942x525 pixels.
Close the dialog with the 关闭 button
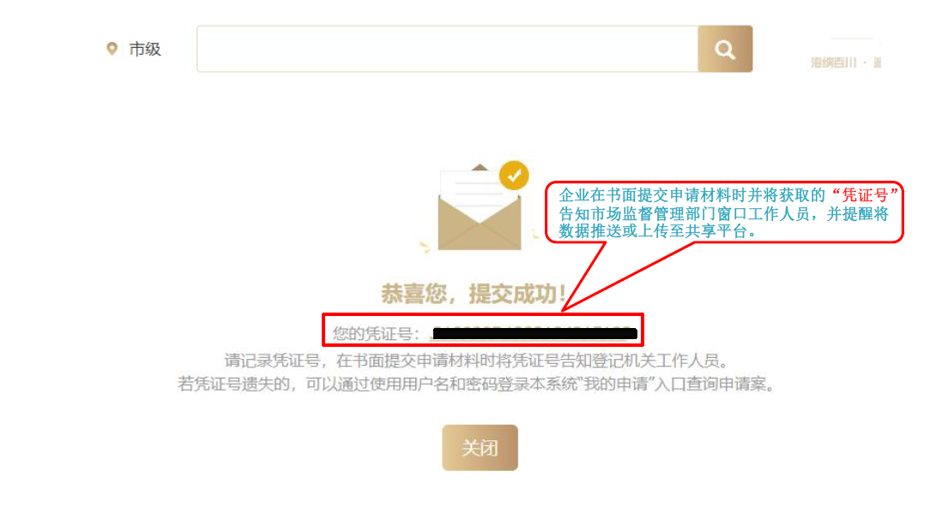(480, 448)
